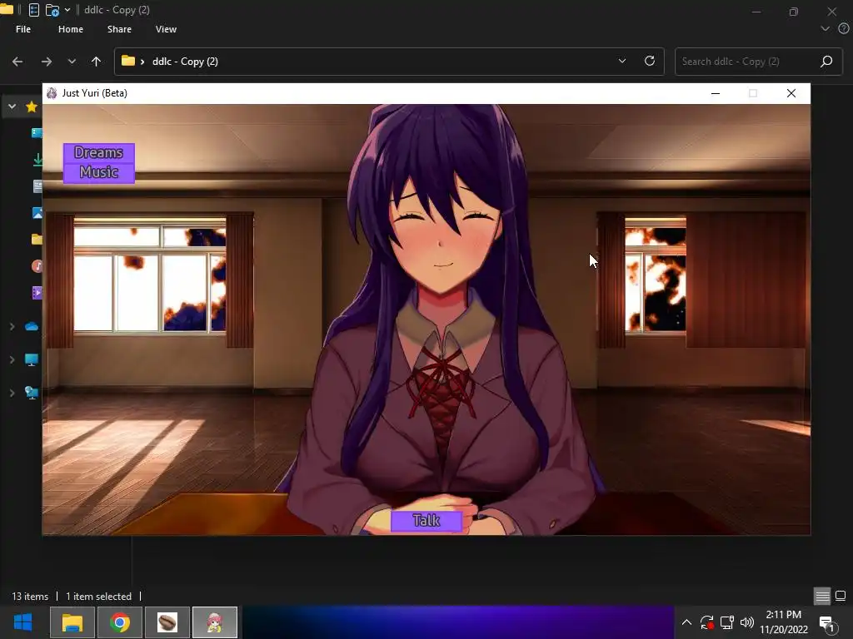The height and width of the screenshot is (639, 853).
Task: Minimize the Just Yuri (Beta) window
Action: [716, 93]
